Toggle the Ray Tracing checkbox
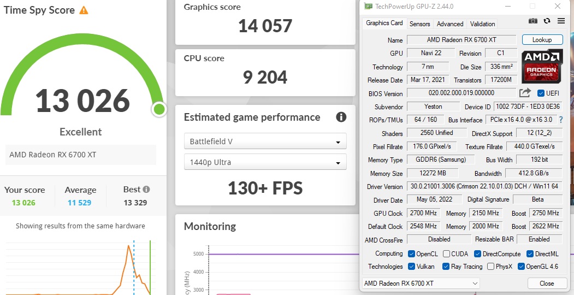The width and height of the screenshot is (574, 295). pos(446,267)
